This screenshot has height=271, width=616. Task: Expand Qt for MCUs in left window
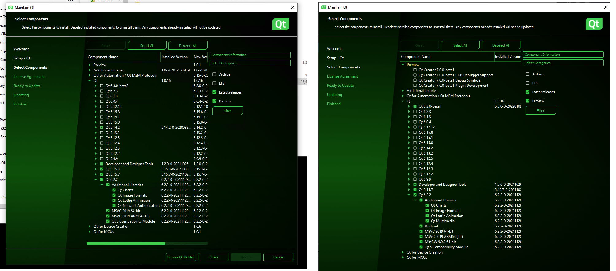pos(90,232)
